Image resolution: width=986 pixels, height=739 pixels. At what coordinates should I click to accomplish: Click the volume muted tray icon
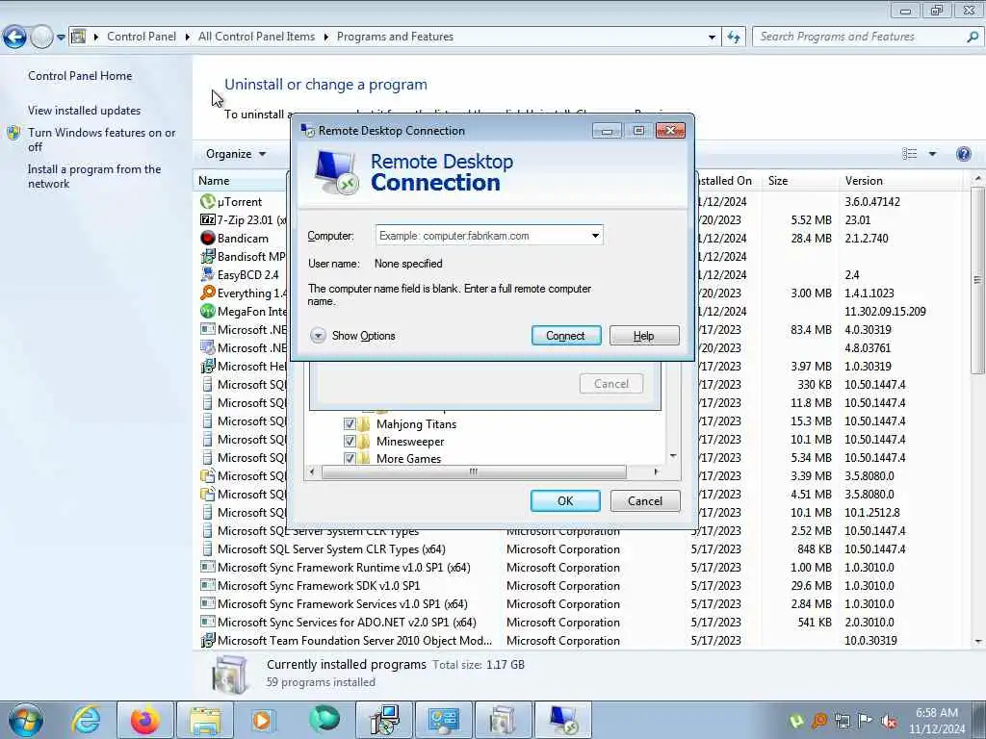(x=889, y=721)
